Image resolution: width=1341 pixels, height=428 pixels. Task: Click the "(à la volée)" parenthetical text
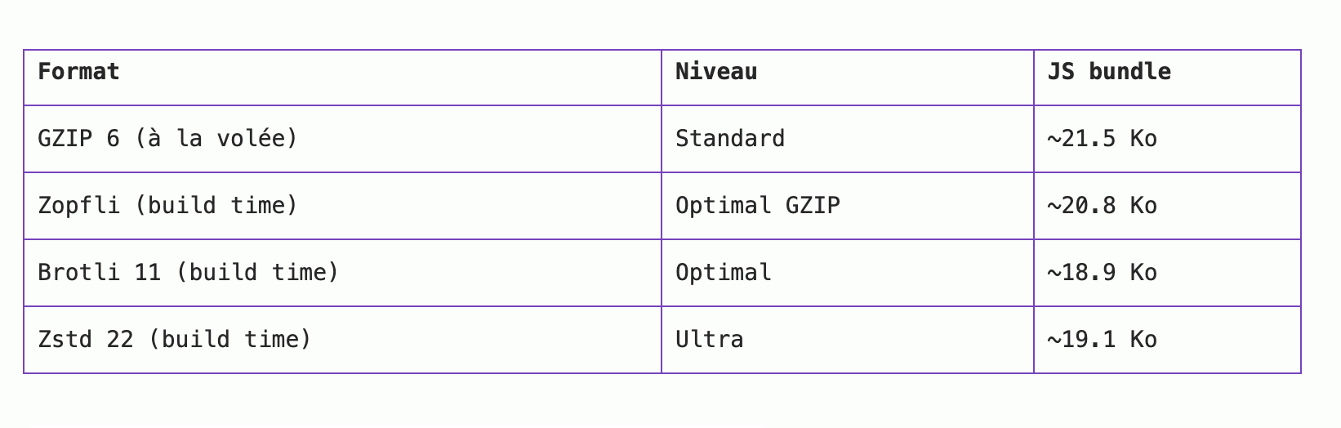tap(216, 139)
